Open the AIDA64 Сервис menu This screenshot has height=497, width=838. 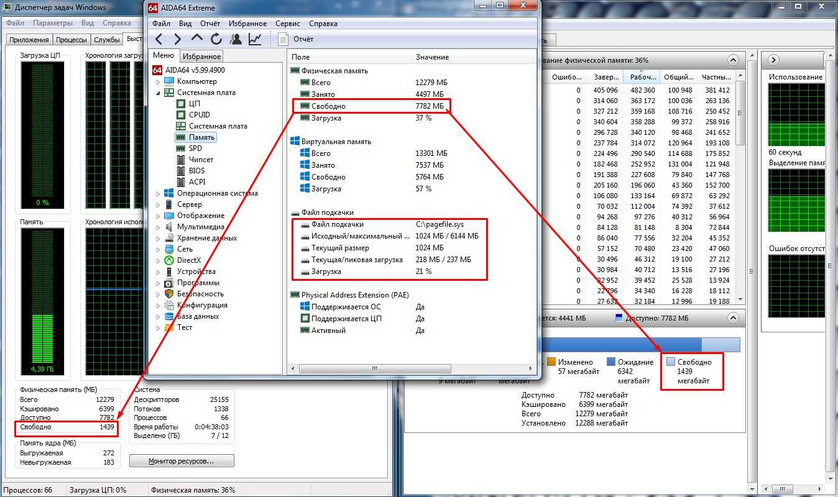click(x=288, y=24)
